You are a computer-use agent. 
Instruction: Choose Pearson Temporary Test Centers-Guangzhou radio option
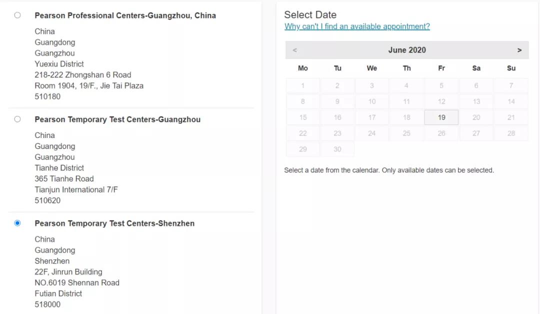point(17,119)
